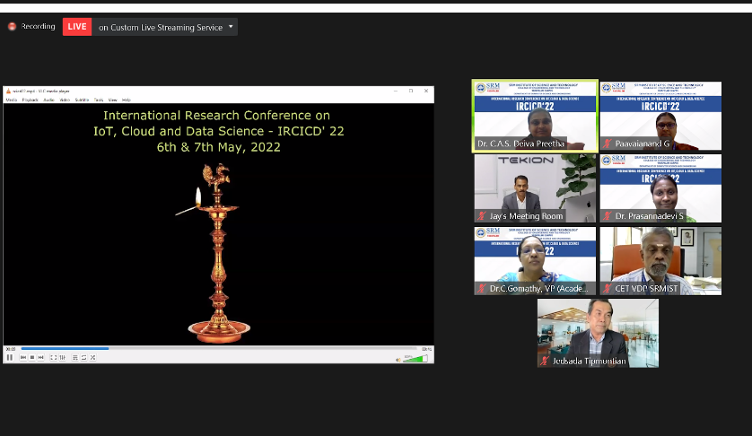The height and width of the screenshot is (436, 752).
Task: Show the VLC playlist
Action: click(74, 357)
